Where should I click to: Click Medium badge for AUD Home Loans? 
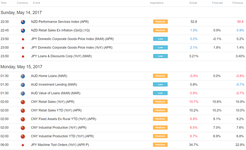[160, 76]
